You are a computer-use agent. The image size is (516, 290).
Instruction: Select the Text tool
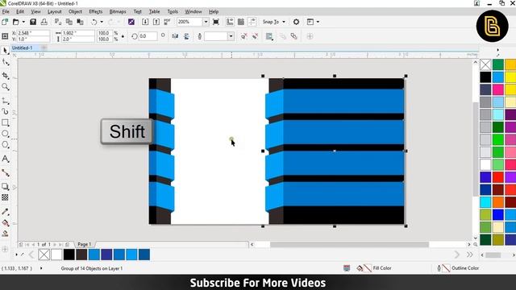click(x=6, y=159)
